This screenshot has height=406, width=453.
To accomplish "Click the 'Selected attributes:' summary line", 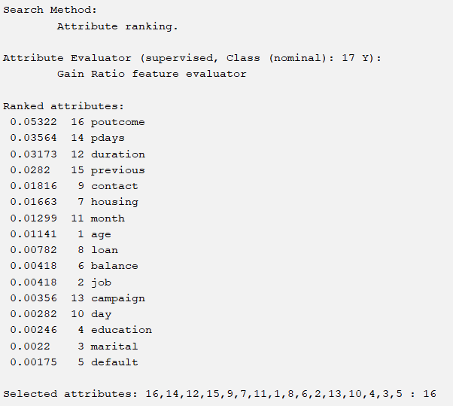I will (x=219, y=394).
